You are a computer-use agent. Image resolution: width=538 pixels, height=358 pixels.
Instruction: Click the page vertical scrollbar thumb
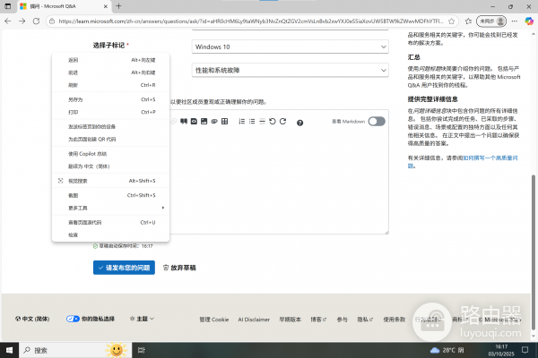(x=534, y=251)
